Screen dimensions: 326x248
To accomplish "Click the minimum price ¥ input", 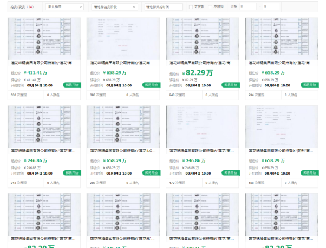I will point(248,6).
